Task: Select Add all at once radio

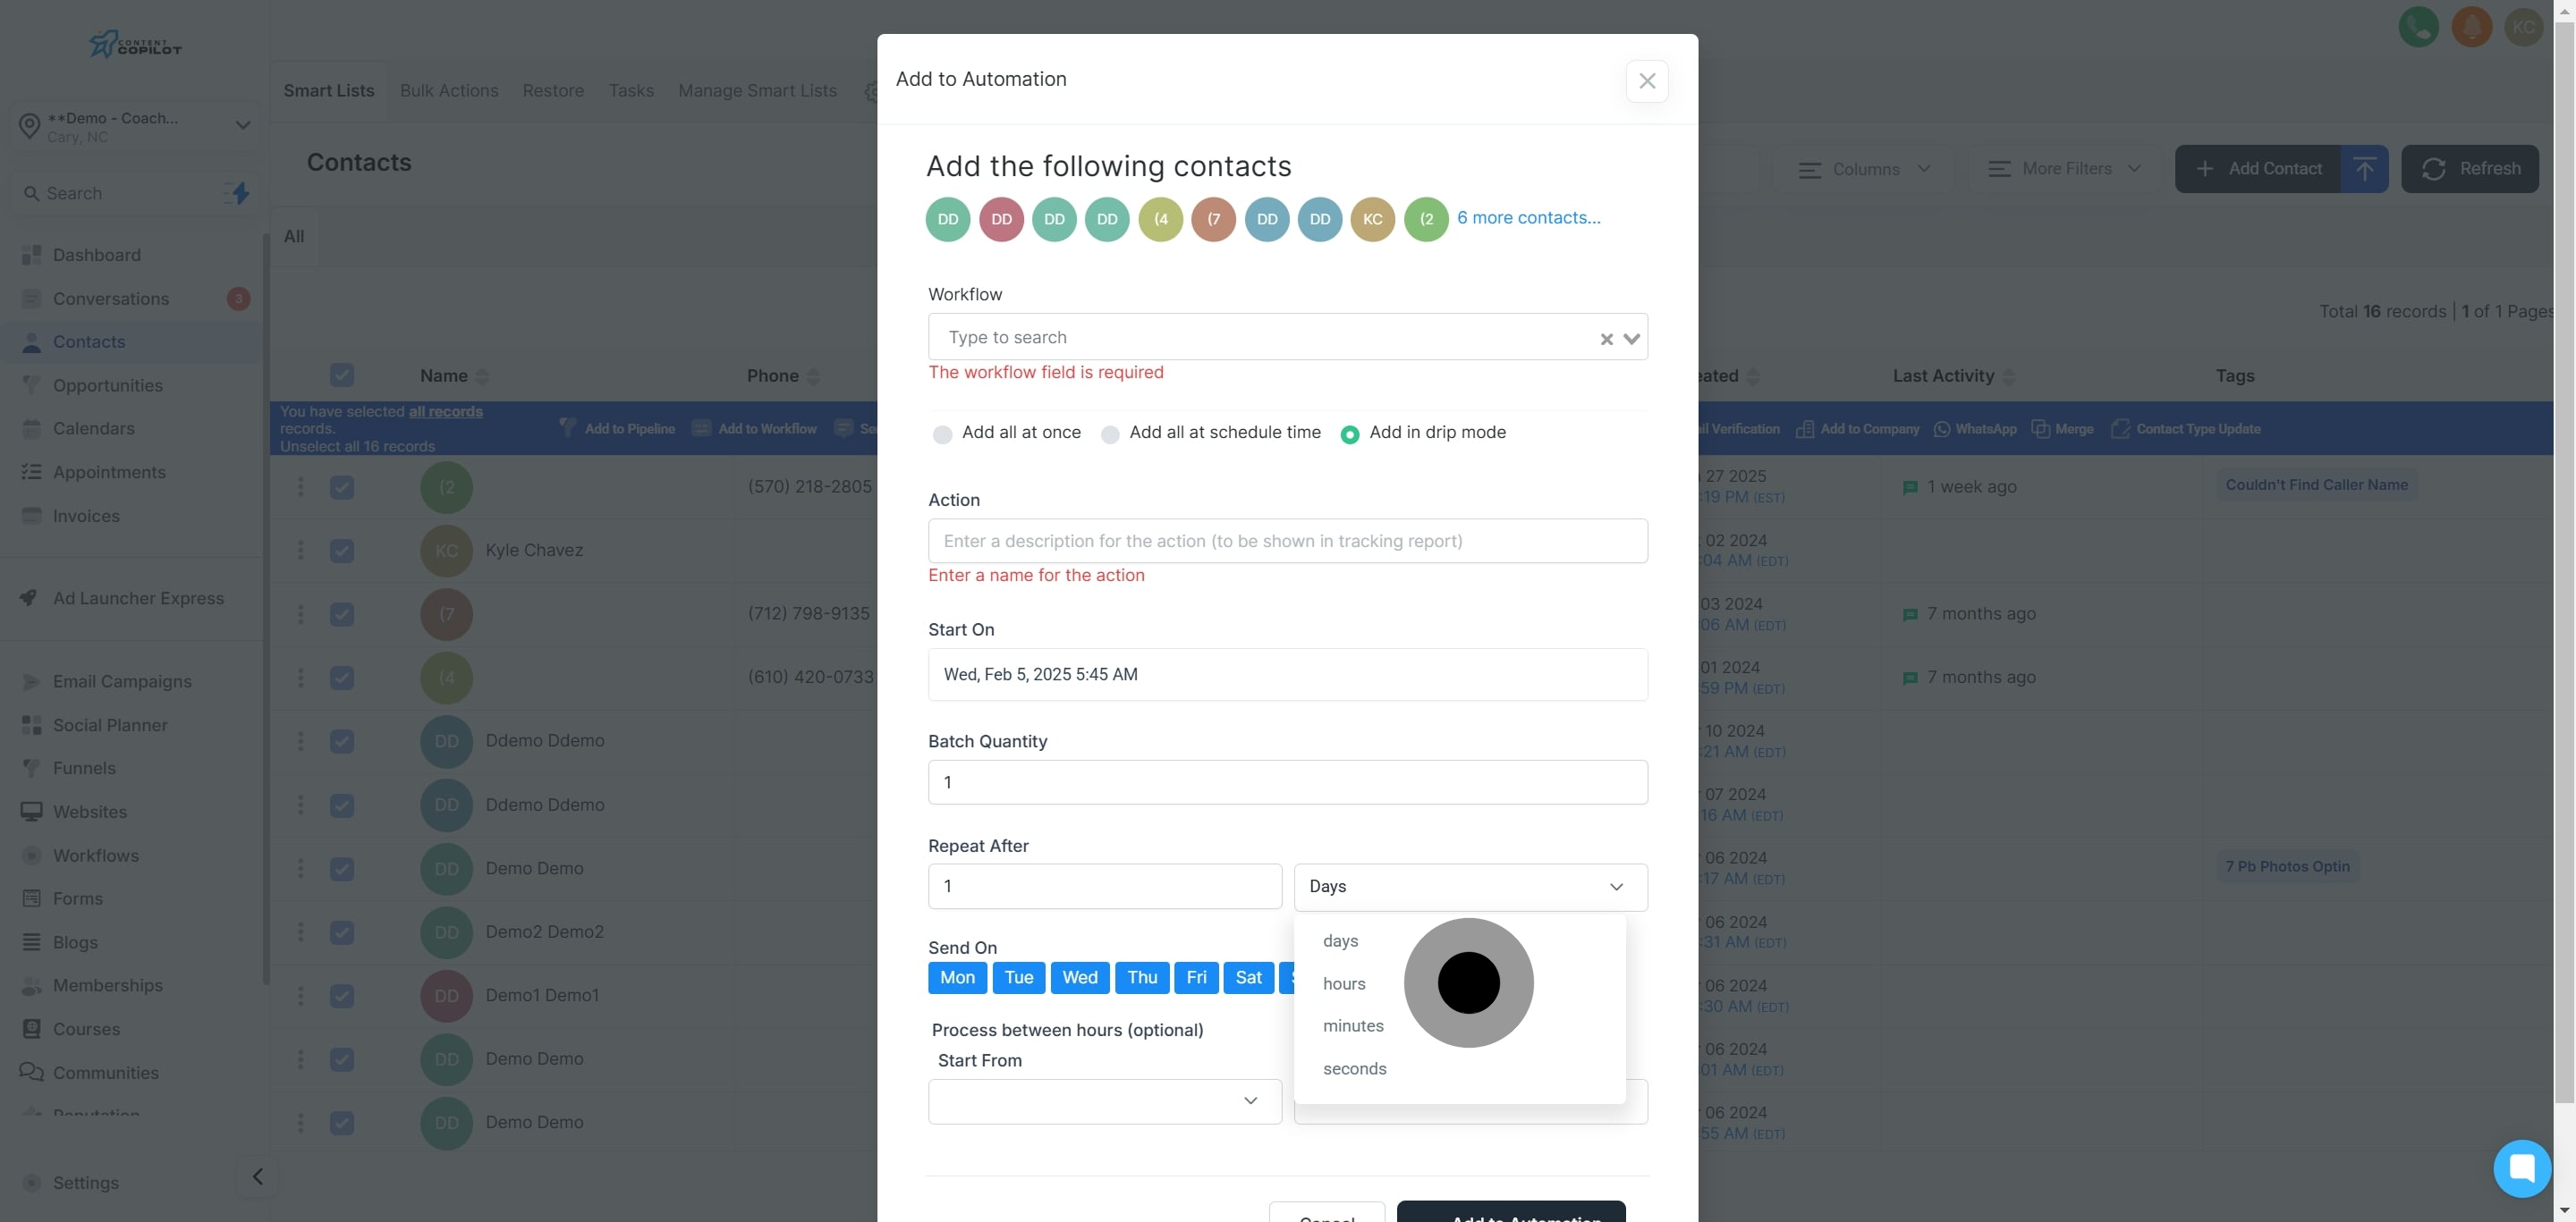Action: [942, 434]
